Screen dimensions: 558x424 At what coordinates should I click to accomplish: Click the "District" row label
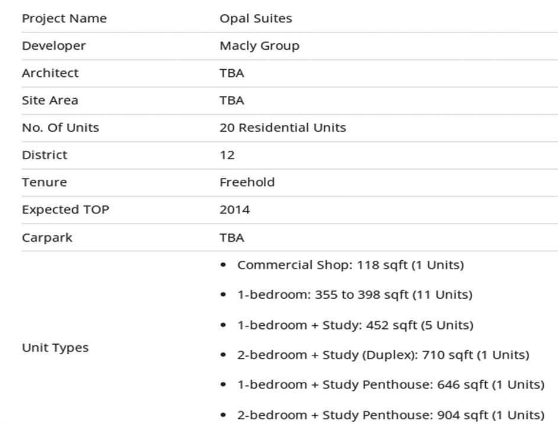pos(44,154)
